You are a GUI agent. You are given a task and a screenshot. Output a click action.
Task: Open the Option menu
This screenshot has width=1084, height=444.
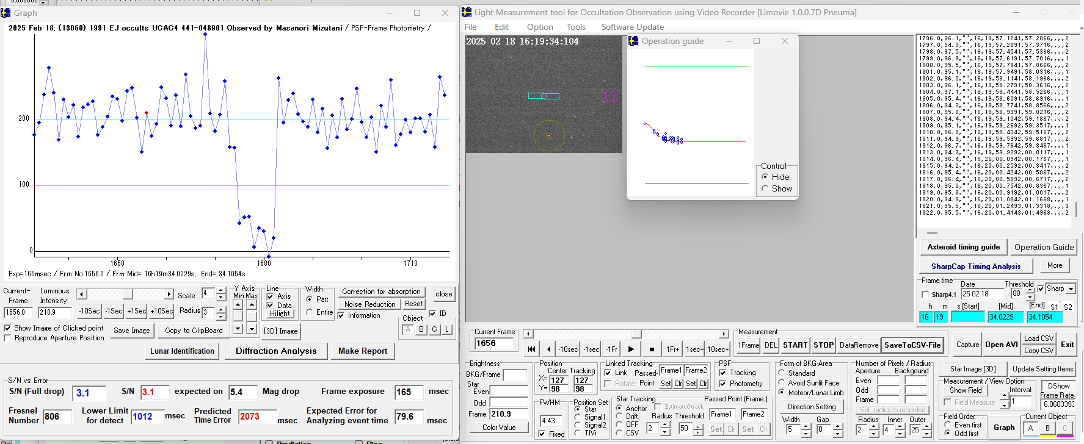[x=540, y=27]
